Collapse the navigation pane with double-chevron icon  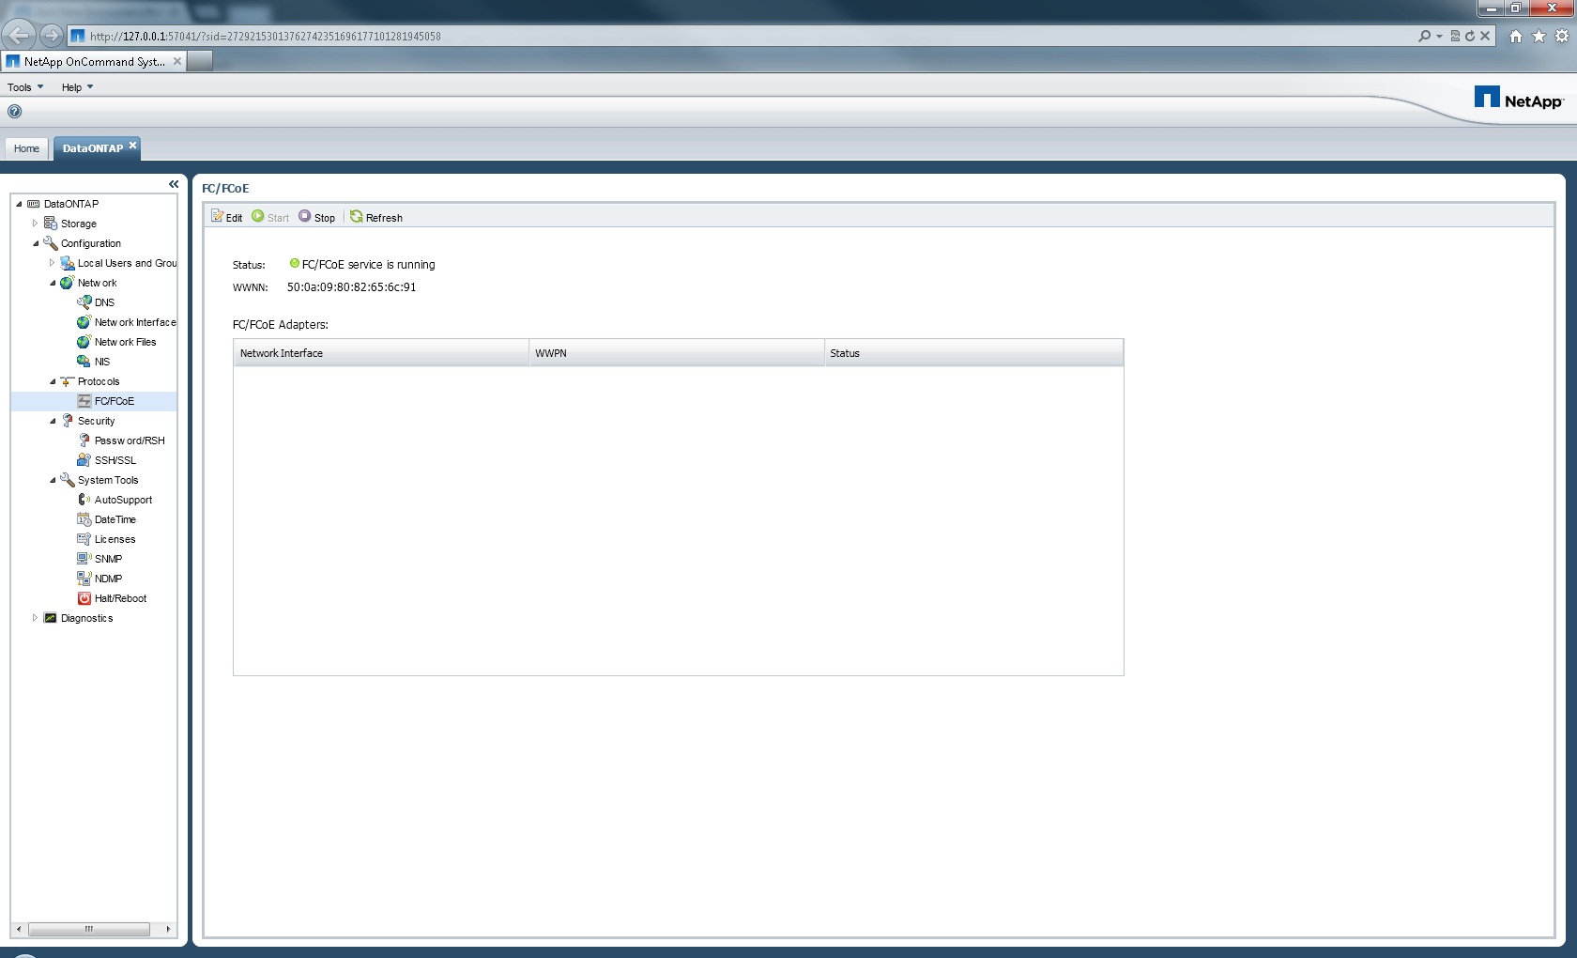174,184
